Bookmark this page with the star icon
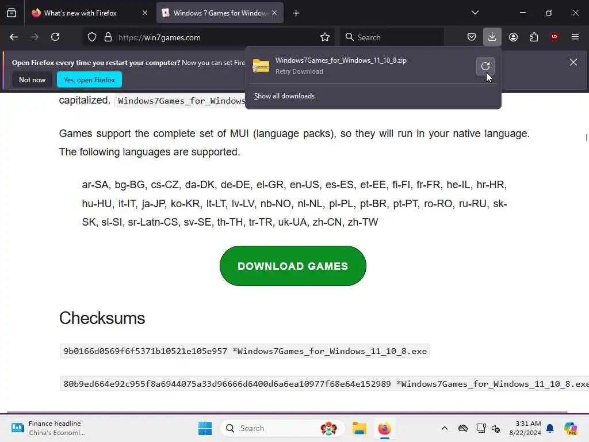The width and height of the screenshot is (589, 442). (x=325, y=37)
